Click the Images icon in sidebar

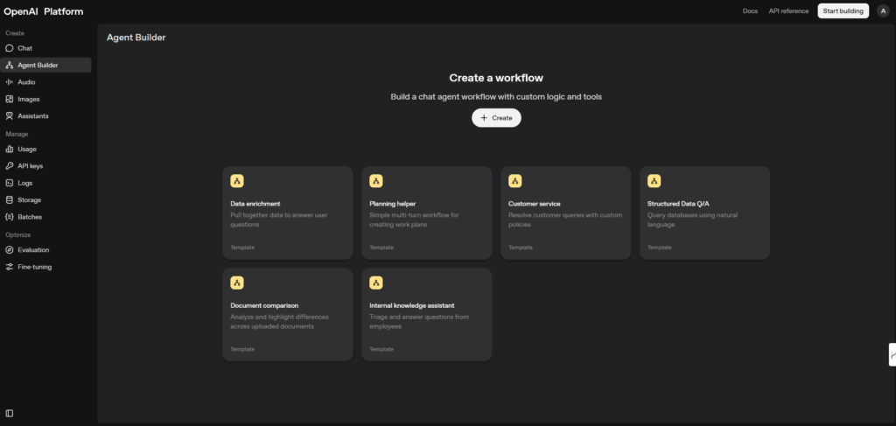coord(10,99)
